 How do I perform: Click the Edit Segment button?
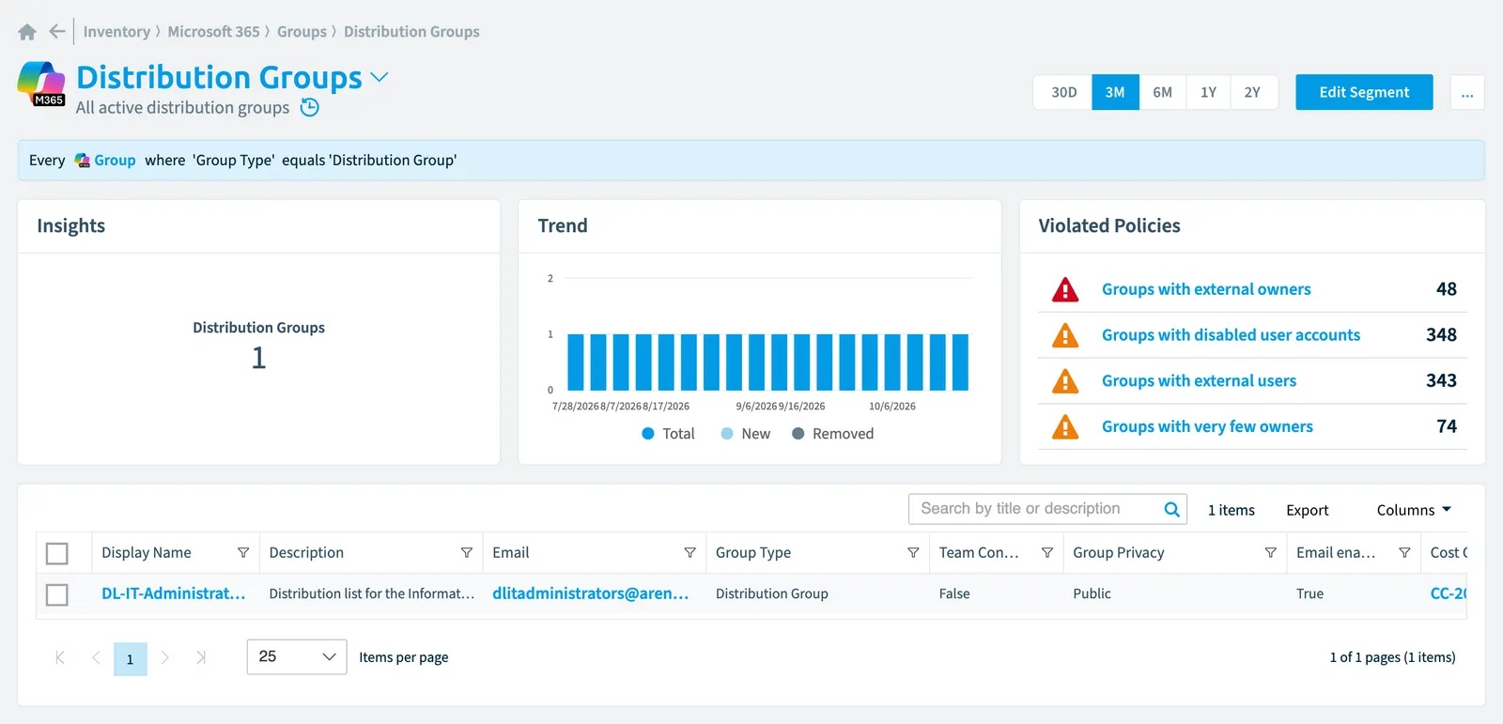1364,92
